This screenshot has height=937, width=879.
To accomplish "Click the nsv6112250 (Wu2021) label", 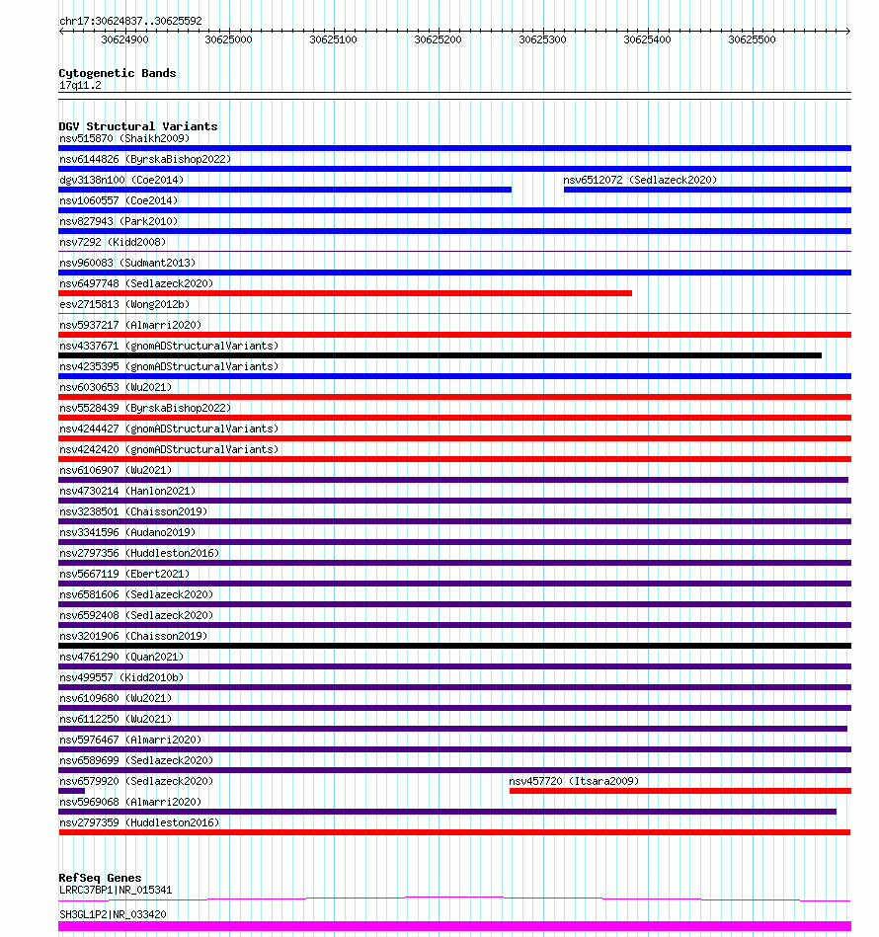I will 116,719.
